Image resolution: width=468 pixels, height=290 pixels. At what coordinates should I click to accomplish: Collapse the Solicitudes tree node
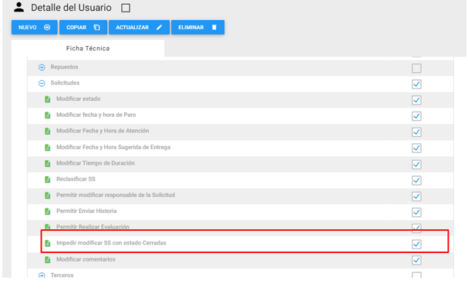coord(42,83)
